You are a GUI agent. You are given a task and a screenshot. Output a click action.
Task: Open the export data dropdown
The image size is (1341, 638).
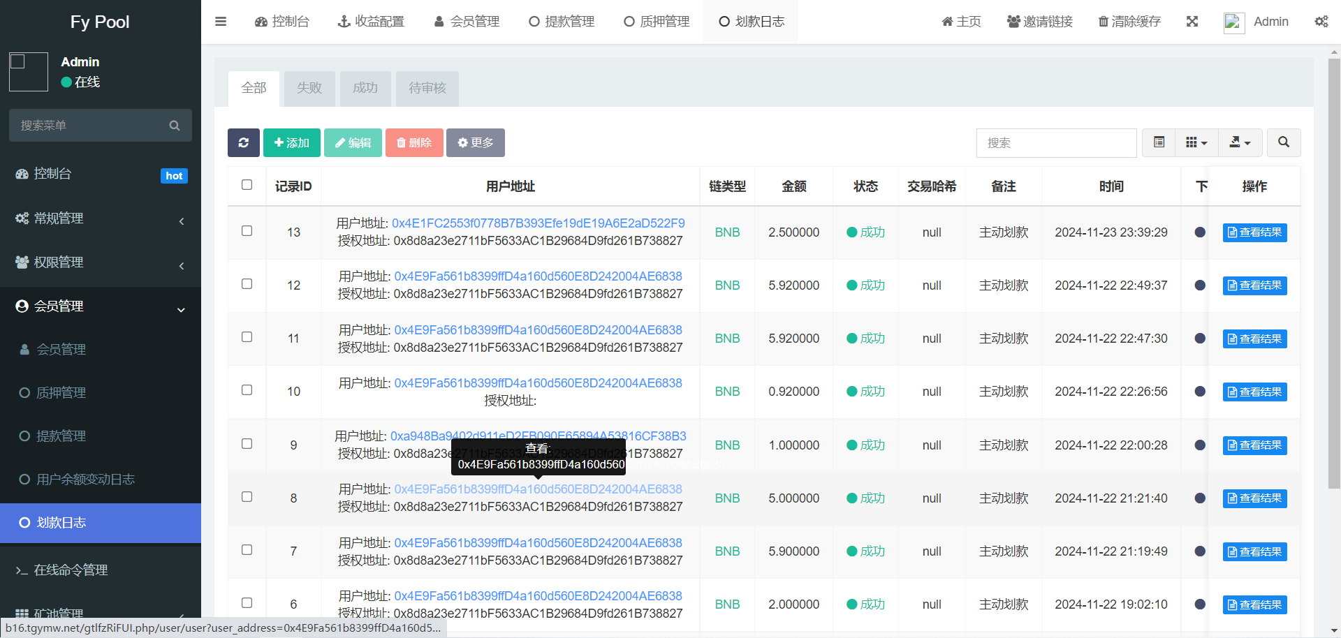1240,142
